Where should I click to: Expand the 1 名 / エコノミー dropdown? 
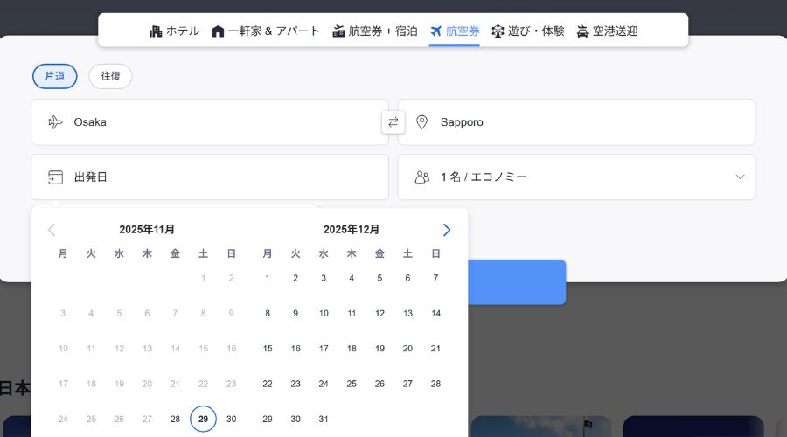point(576,177)
